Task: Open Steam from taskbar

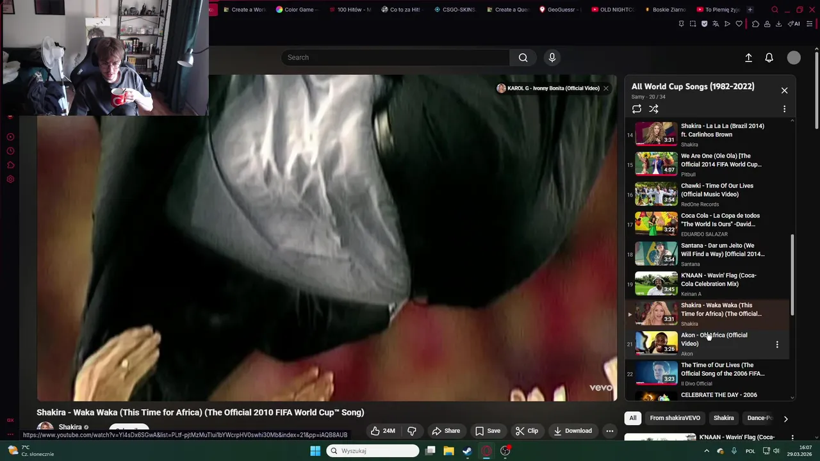Action: coord(467,451)
